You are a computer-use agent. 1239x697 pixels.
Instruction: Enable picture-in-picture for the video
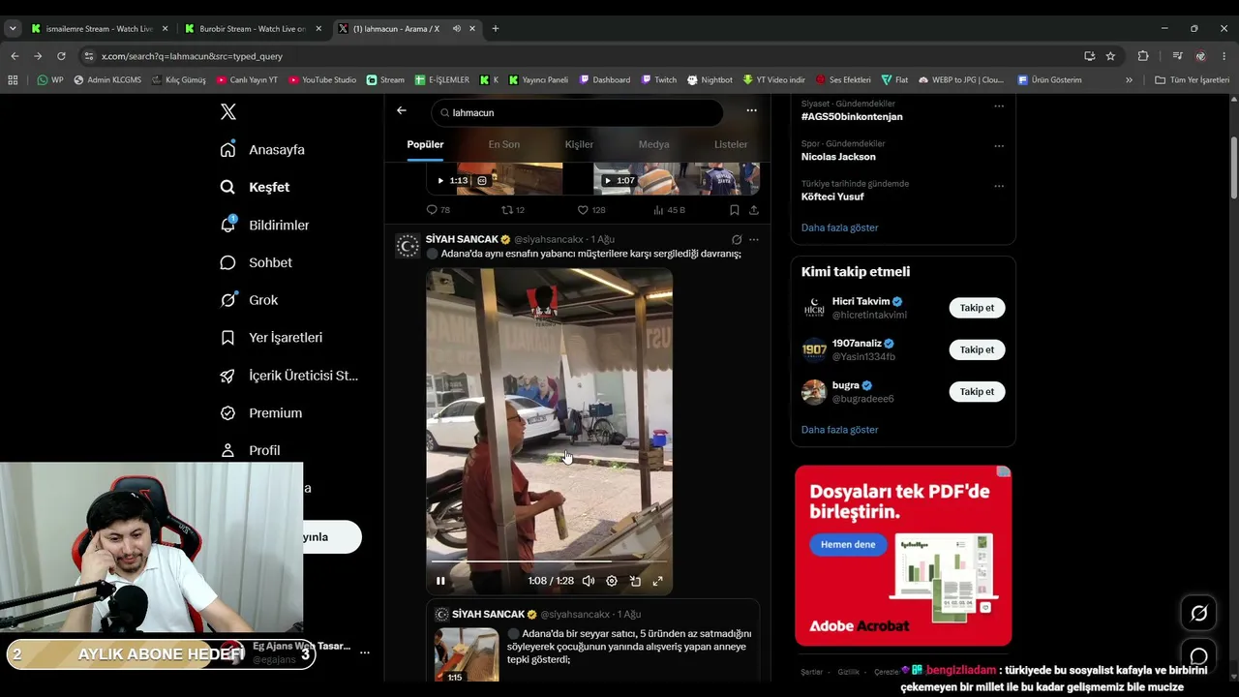click(x=635, y=581)
